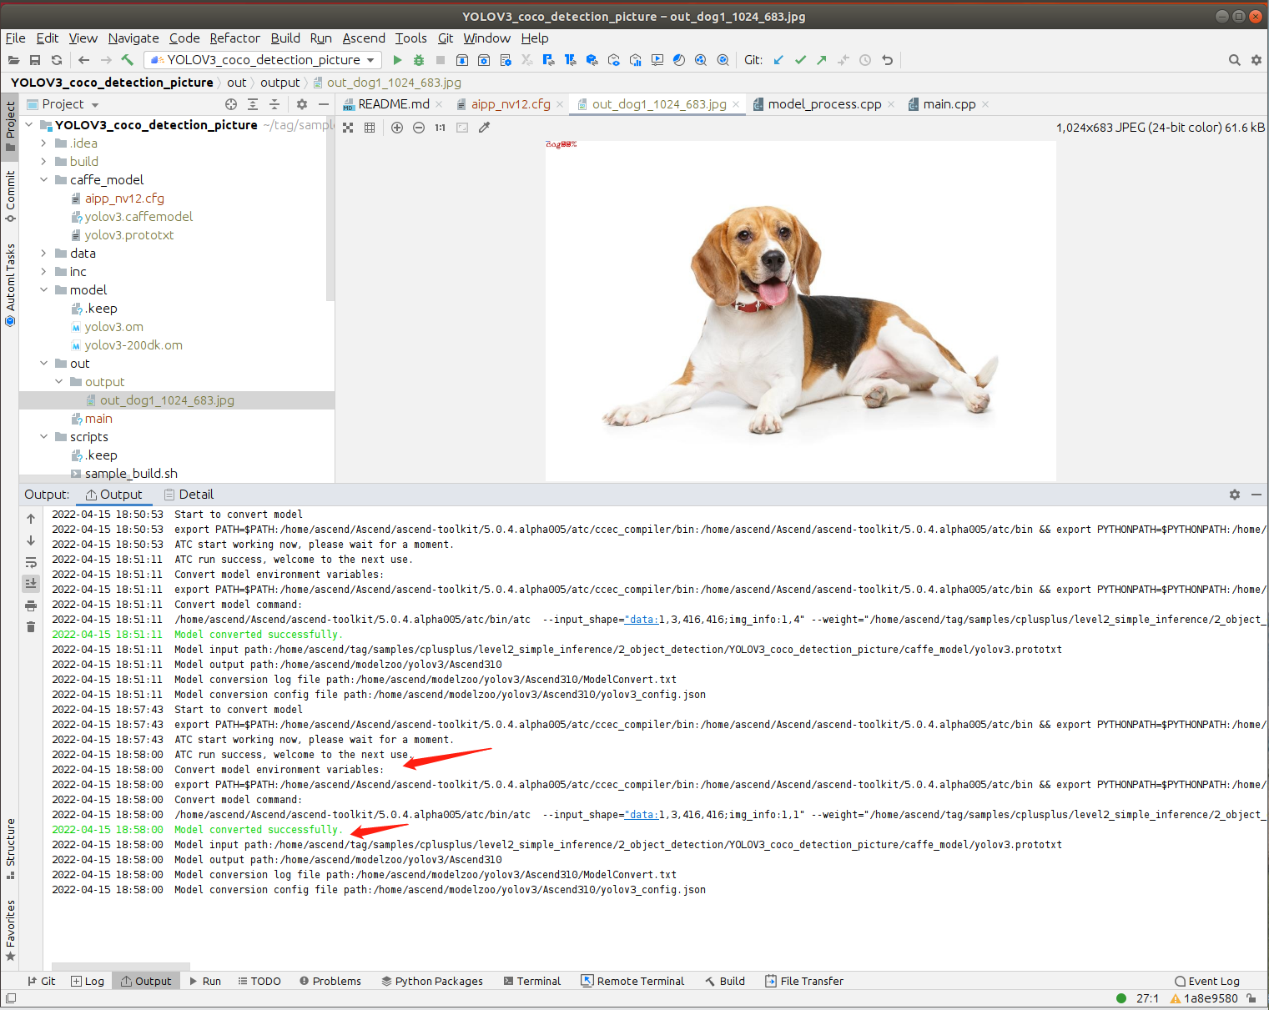Set image to actual size 1:1
1269x1010 pixels.
click(441, 128)
